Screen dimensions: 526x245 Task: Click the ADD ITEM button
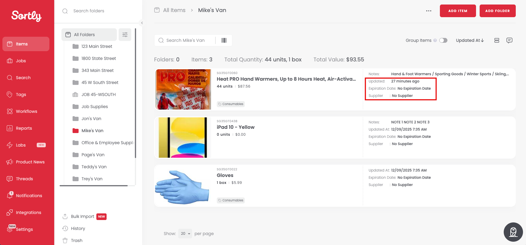tap(458, 11)
